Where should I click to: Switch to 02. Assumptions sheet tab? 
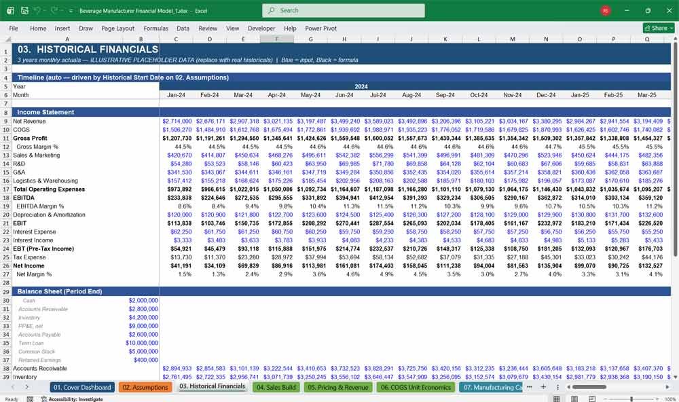[x=145, y=387]
